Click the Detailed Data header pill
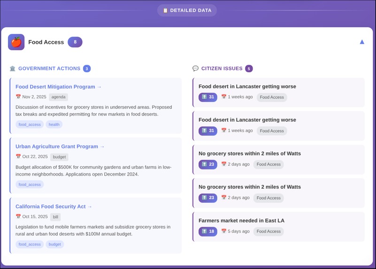This screenshot has height=269, width=376. [187, 10]
